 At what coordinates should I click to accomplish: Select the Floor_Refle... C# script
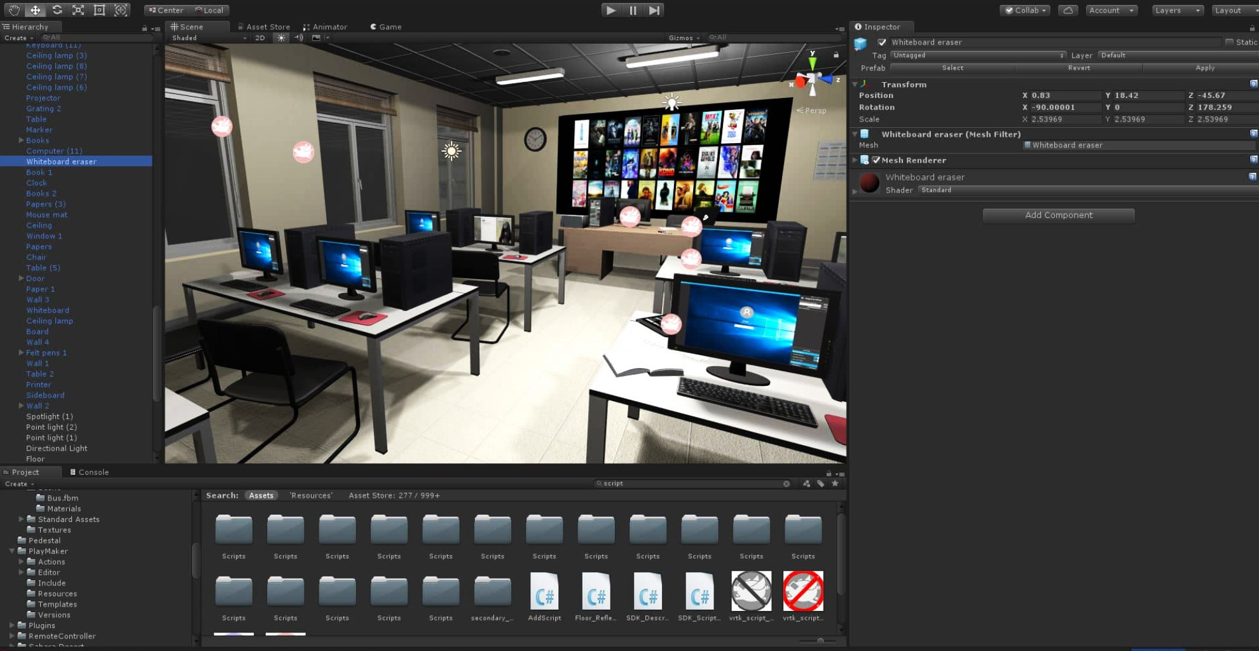pos(596,596)
